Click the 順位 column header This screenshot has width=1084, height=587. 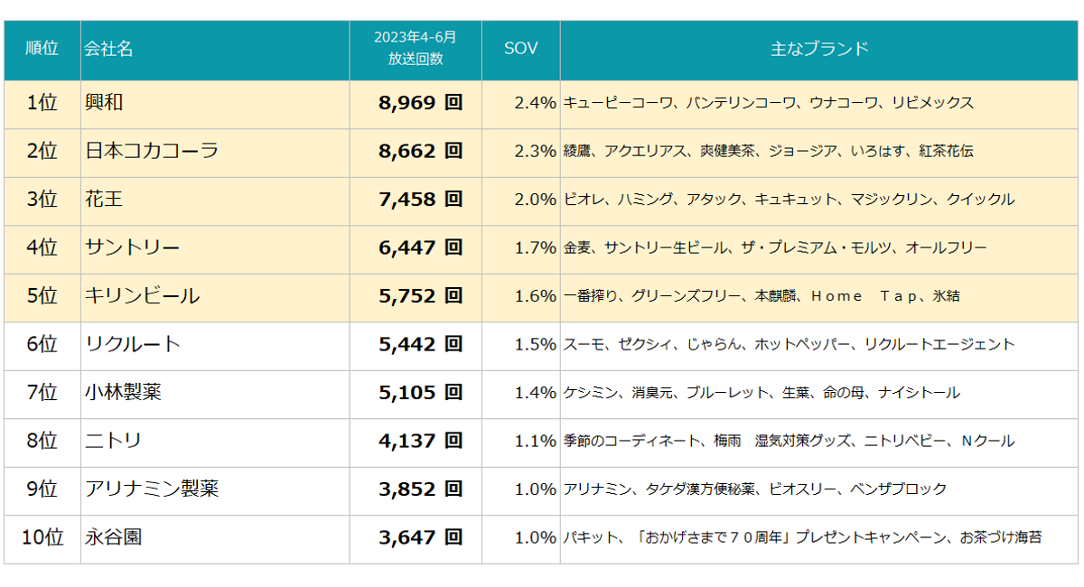pyautogui.click(x=42, y=49)
